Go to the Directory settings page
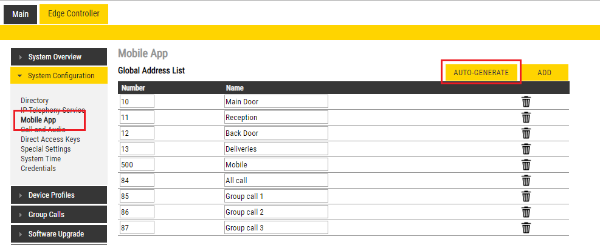Image resolution: width=600 pixels, height=245 pixels. pyautogui.click(x=35, y=101)
